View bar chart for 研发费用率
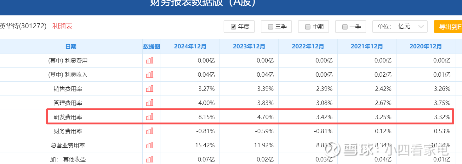Viewport: 462px width, 164px height. pos(150,117)
